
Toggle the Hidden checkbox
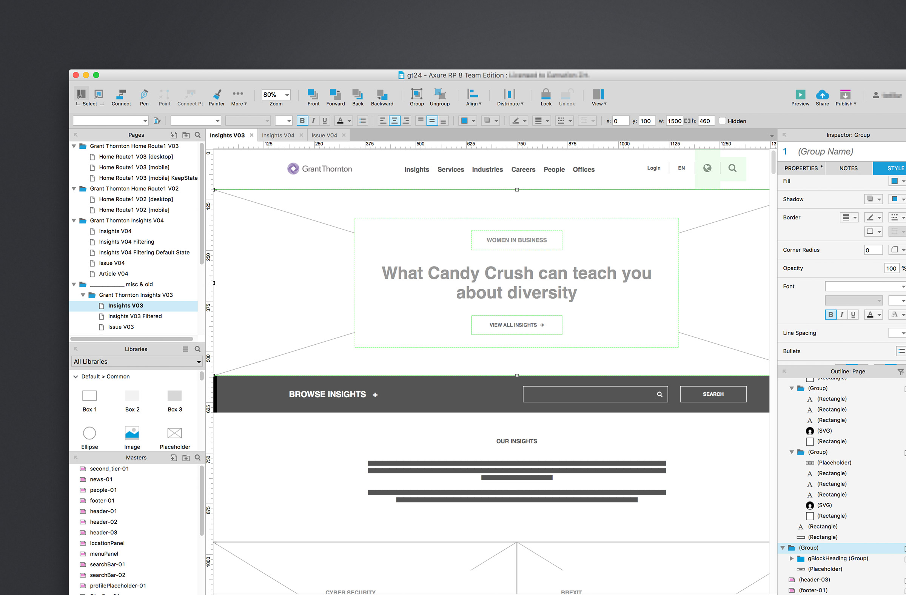(722, 121)
